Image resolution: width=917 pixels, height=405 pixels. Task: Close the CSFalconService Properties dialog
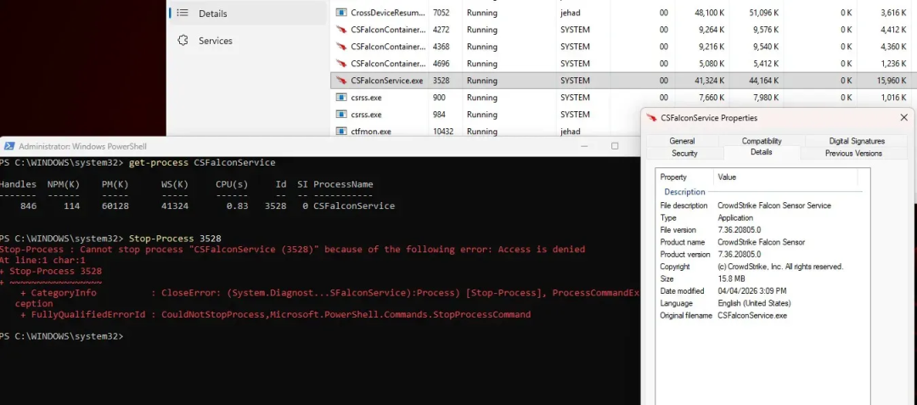903,117
